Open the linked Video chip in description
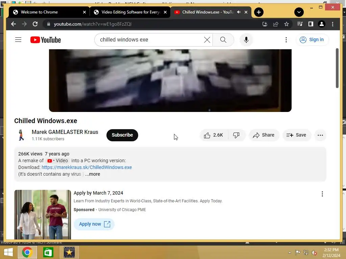Viewport: 346px width, 259px height. coord(57,161)
